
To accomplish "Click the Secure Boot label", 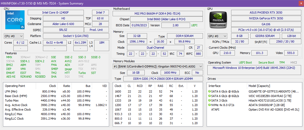I will pos(266,62).
